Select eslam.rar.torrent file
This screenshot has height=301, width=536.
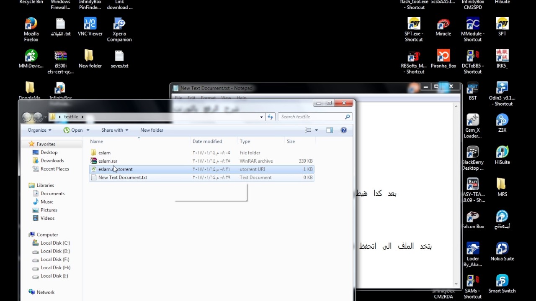coord(201,169)
